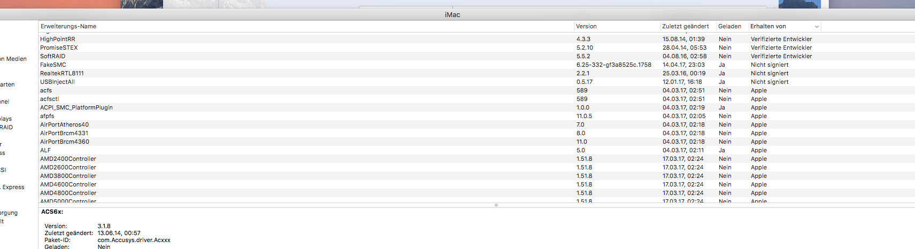Select the USBInjectAll extension row
Image resolution: width=915 pixels, height=249 pixels.
tap(476, 82)
